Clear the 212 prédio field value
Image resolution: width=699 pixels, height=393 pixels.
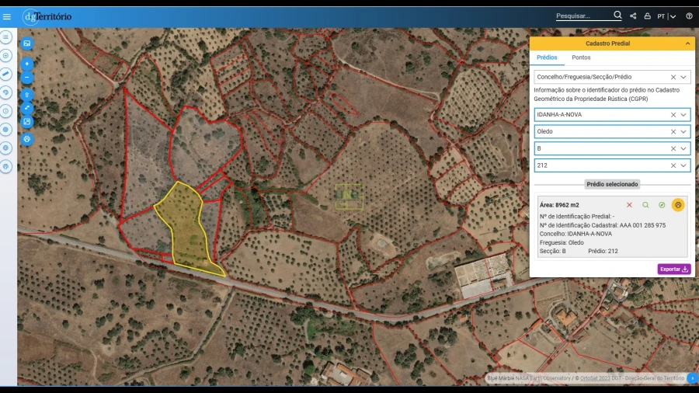[x=673, y=165]
